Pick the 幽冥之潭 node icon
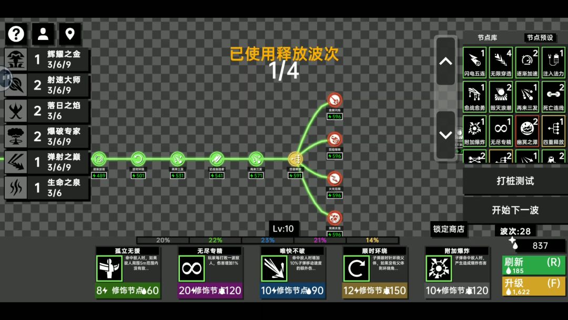Screen dimensions: 568x320 click(x=527, y=131)
